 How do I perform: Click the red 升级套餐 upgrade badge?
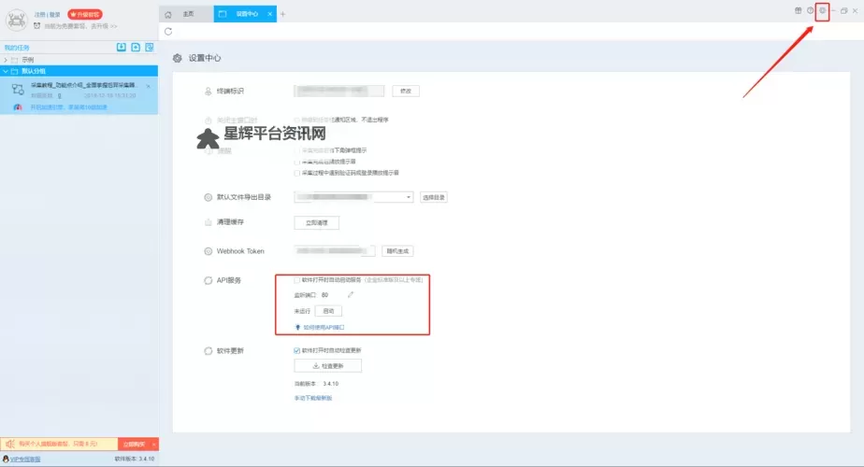tap(85, 14)
